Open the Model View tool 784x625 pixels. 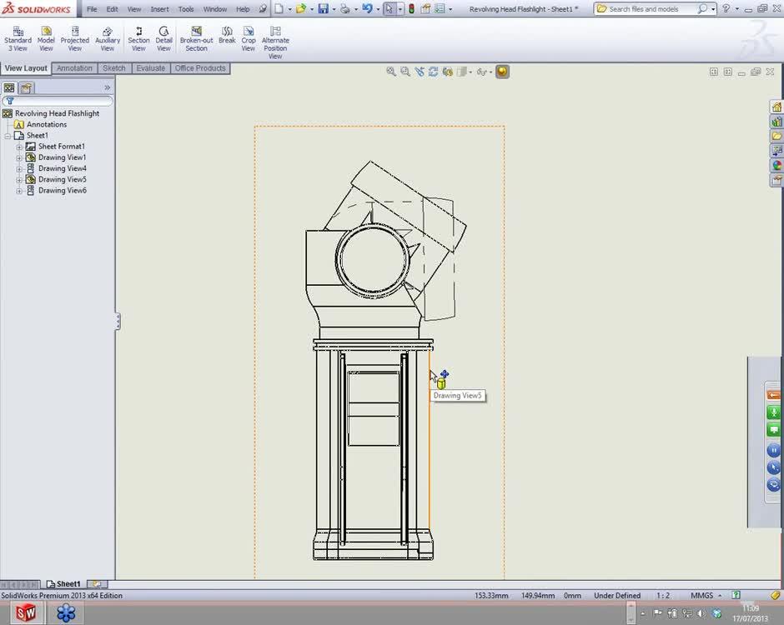point(46,37)
